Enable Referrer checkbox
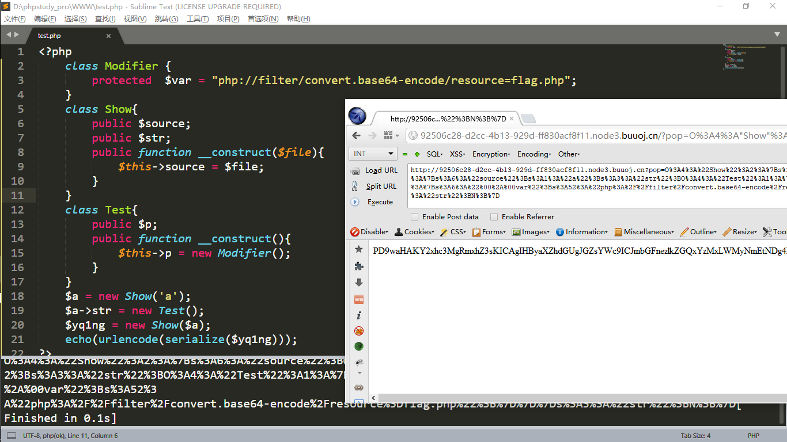Screen dimensions: 787x442 pyautogui.click(x=494, y=217)
